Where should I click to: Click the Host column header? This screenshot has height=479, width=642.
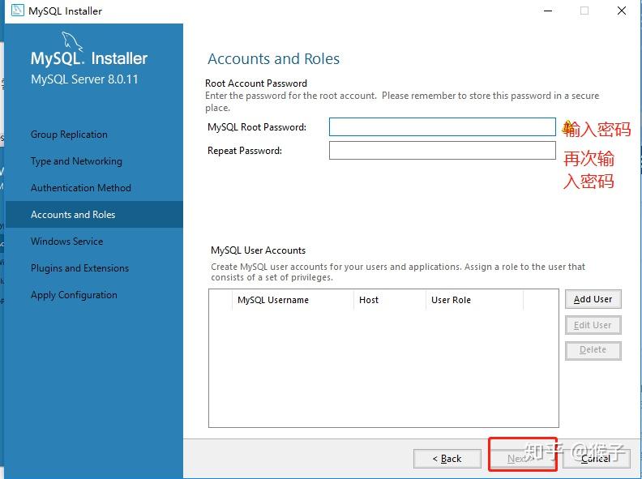click(x=369, y=300)
